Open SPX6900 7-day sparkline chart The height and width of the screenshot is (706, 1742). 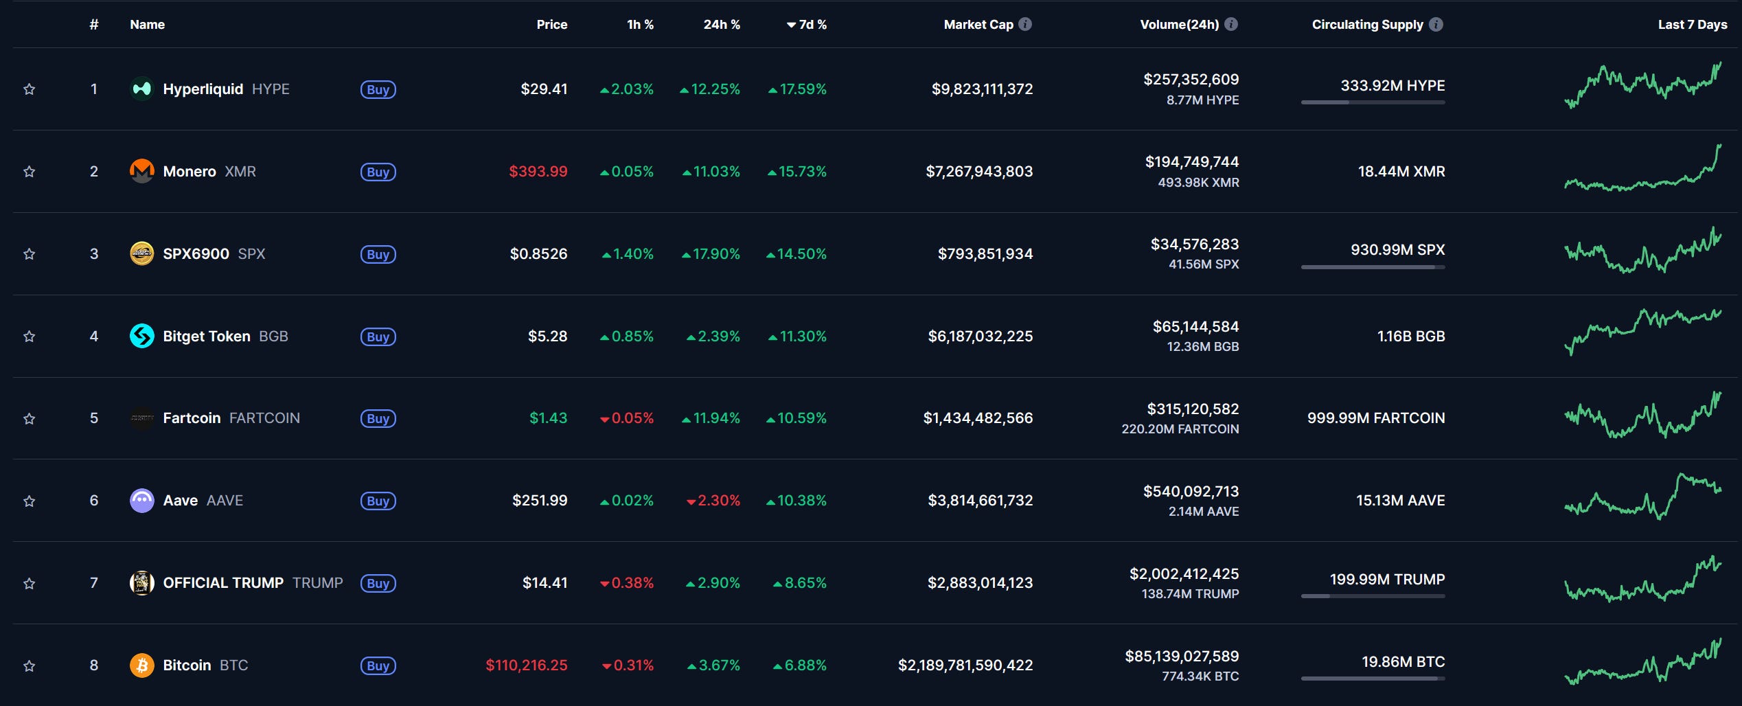pyautogui.click(x=1643, y=250)
